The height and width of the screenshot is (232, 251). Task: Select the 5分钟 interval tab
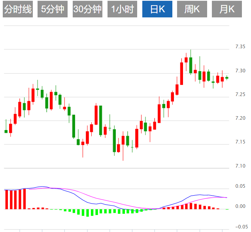tap(53, 9)
